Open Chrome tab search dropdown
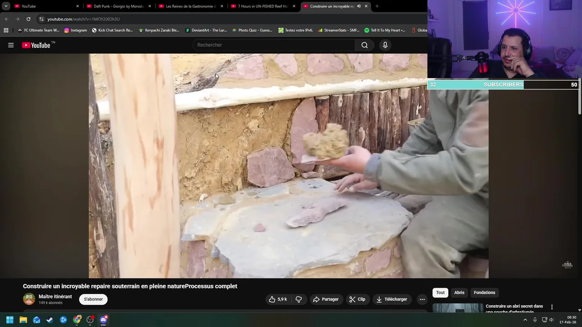The image size is (582, 327). click(6, 6)
